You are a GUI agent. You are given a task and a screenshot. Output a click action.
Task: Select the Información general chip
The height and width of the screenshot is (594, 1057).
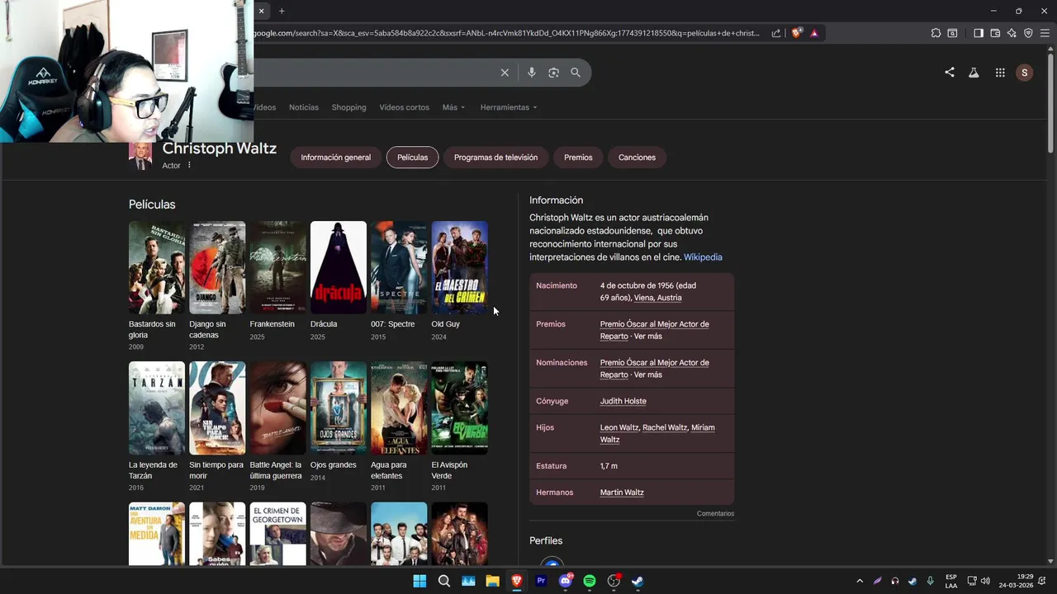click(335, 158)
